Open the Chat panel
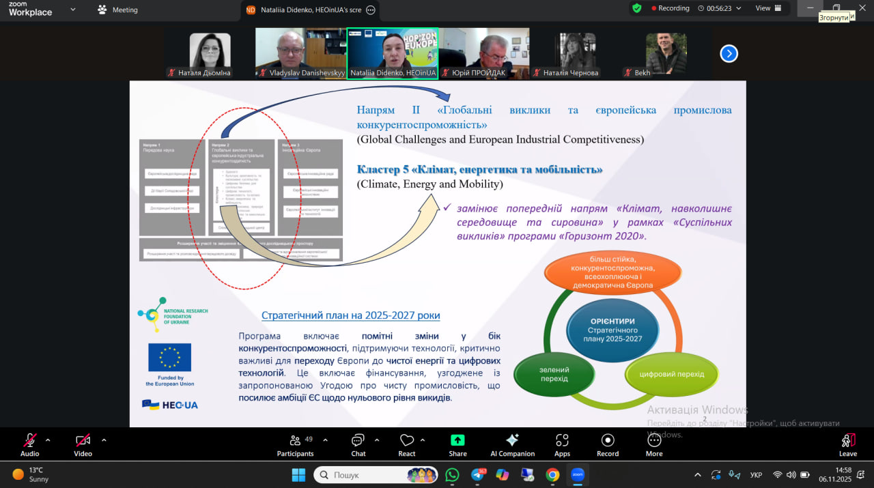This screenshot has height=488, width=874. 358,445
